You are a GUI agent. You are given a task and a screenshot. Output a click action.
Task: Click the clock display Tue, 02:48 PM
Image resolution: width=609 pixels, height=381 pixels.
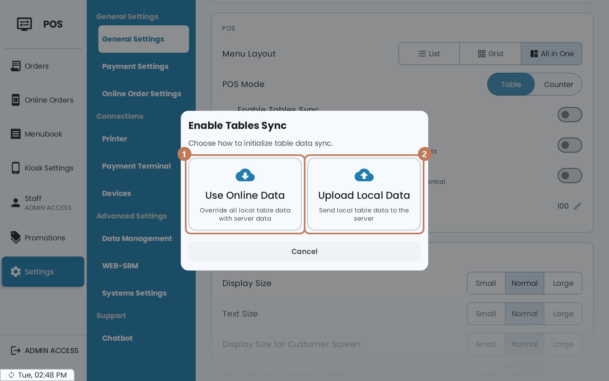tap(42, 375)
